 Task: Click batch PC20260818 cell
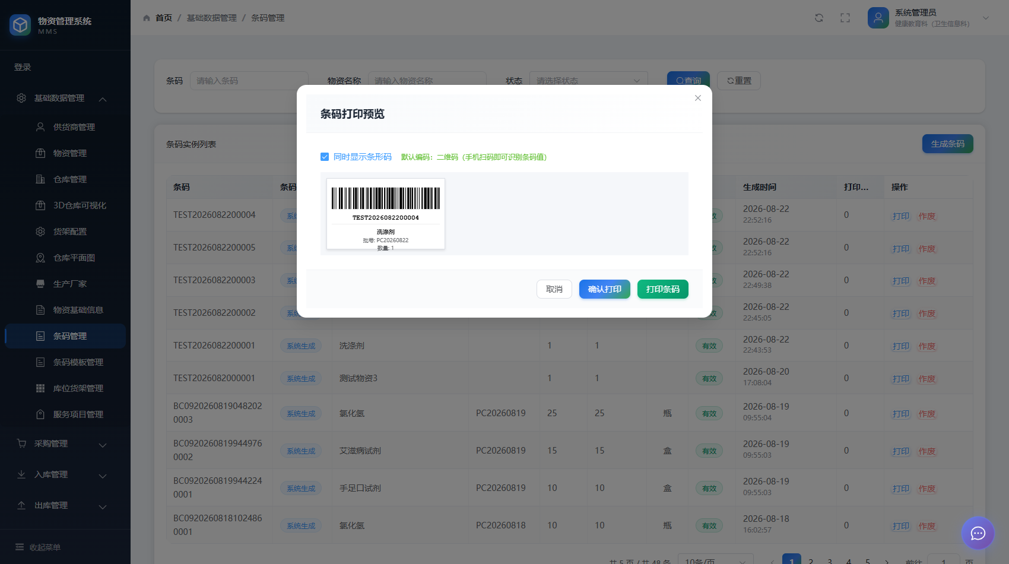501,525
